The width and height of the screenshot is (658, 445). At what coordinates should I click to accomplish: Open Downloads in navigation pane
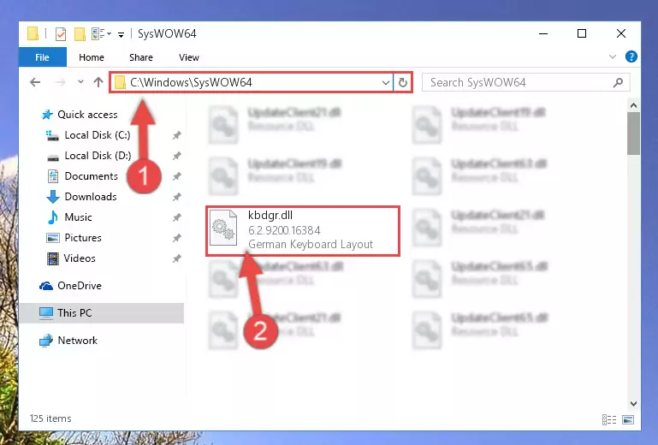click(x=91, y=197)
